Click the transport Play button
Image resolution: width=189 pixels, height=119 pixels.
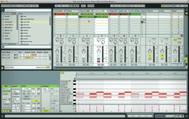(x=70, y=6)
